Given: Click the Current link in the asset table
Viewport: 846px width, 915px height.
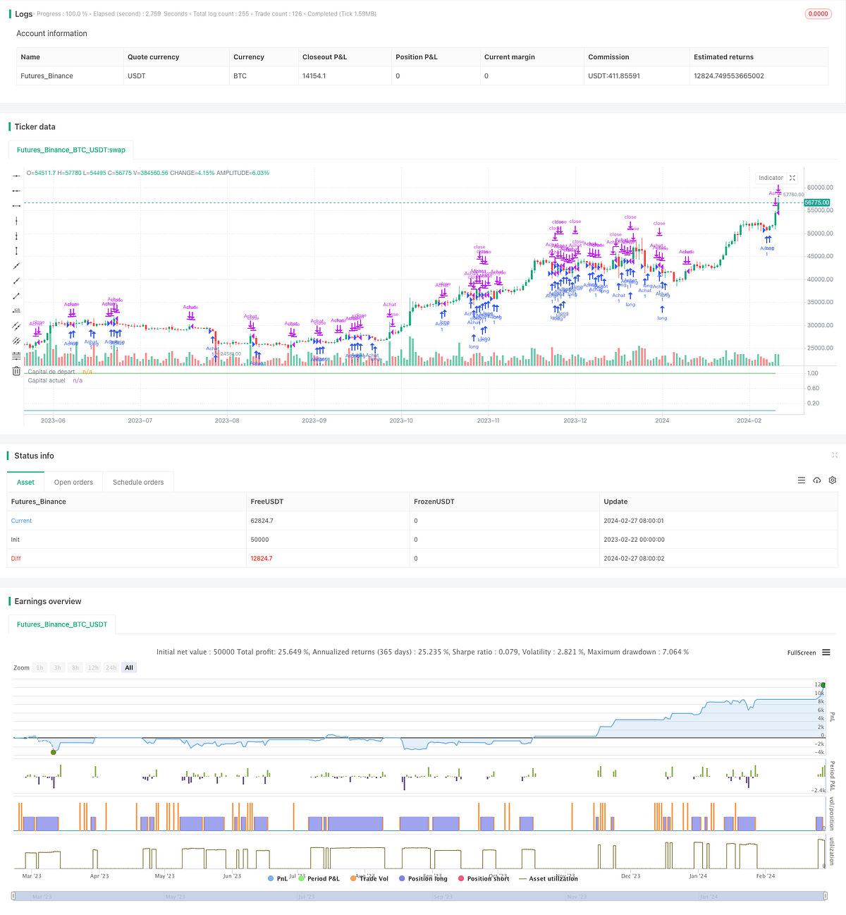Looking at the screenshot, I should tap(21, 521).
